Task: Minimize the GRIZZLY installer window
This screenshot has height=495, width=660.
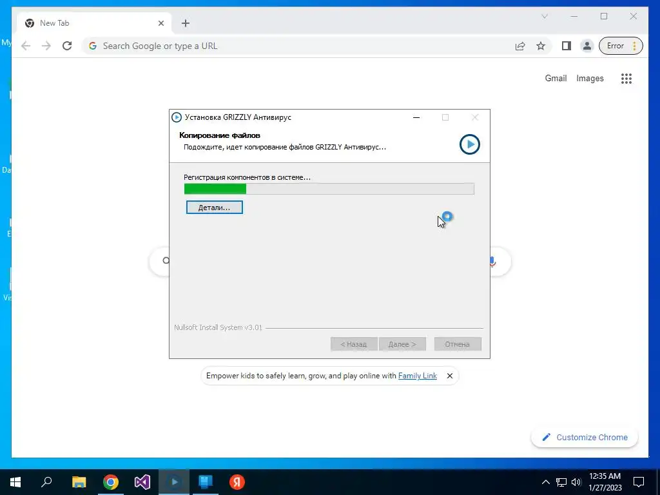Action: tap(416, 117)
